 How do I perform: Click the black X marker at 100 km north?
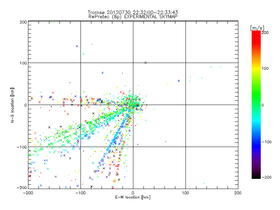[146, 63]
